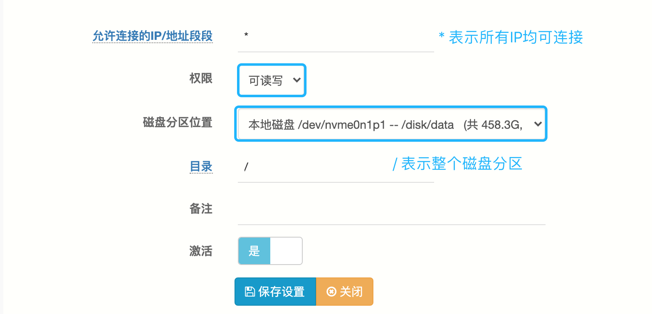Click the chevron arrow on the 本地磁盘 selector

click(x=537, y=124)
